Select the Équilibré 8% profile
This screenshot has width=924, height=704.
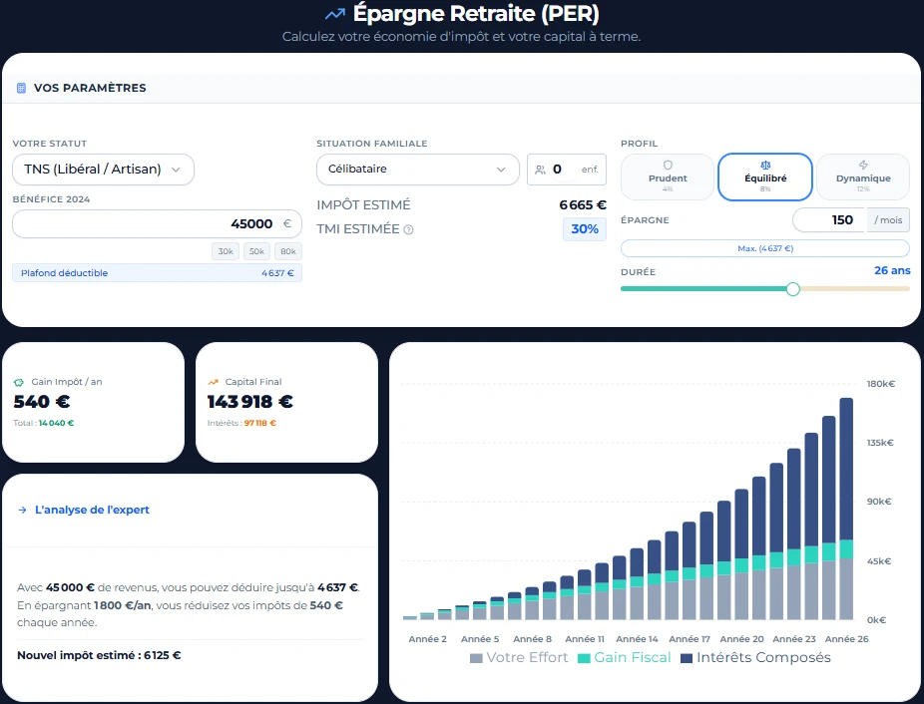[765, 177]
